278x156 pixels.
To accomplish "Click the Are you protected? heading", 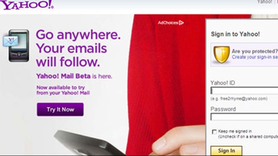I will point(255,51).
